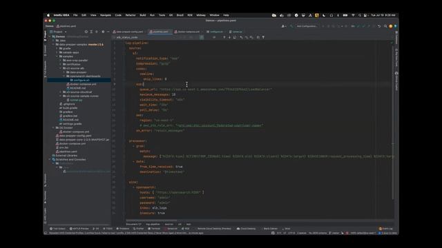Open Spotlight search in macOS menu bar
The height and width of the screenshot is (248, 442).
click(360, 15)
